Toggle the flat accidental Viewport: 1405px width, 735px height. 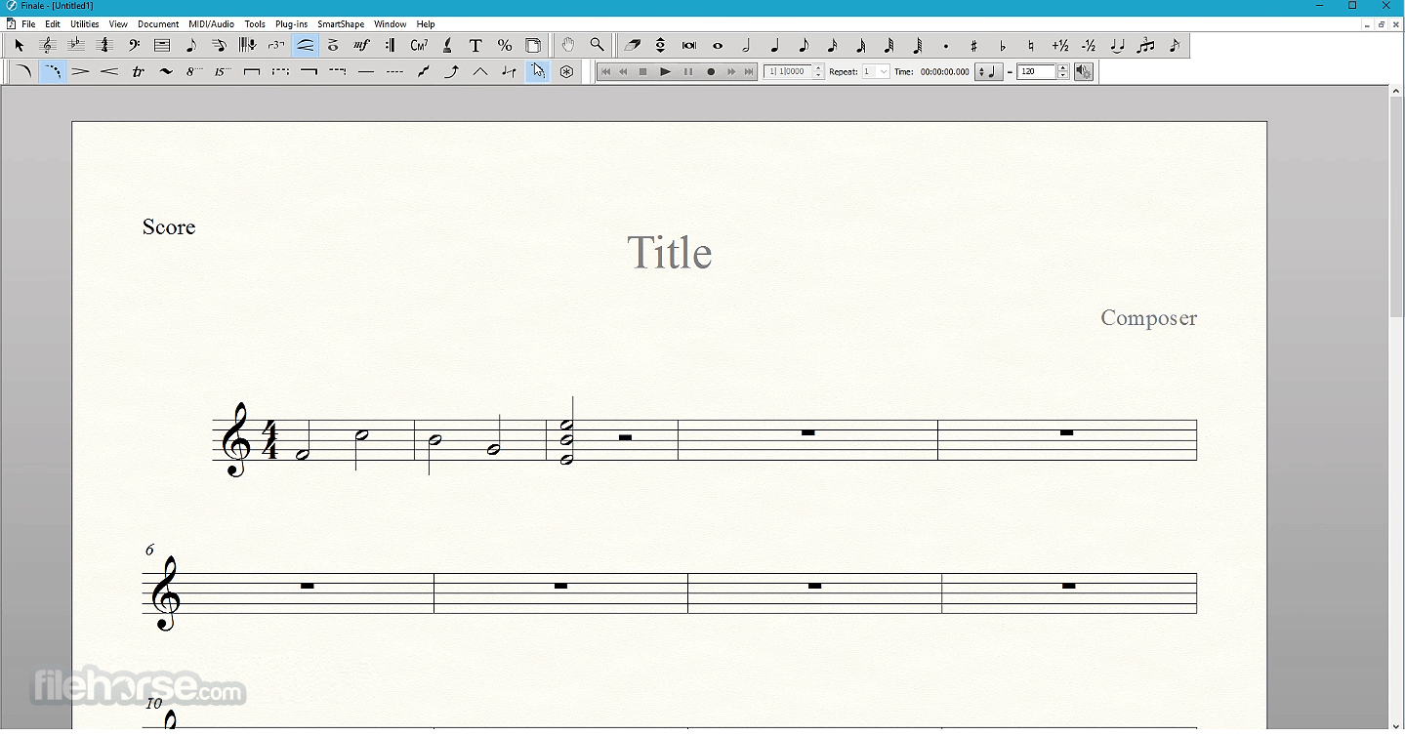coord(1003,45)
